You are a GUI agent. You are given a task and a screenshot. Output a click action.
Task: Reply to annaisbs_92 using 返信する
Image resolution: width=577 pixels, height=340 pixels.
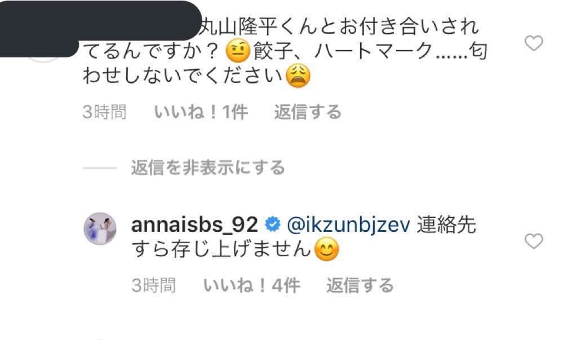tap(360, 285)
